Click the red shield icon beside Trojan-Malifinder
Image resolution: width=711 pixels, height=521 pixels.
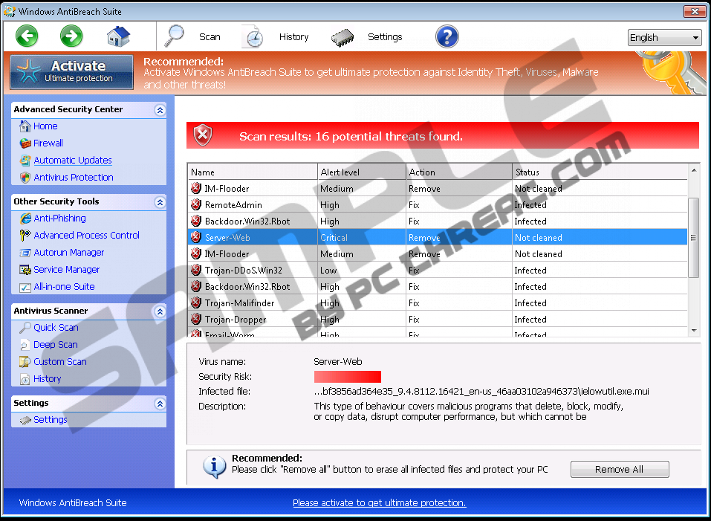(196, 302)
